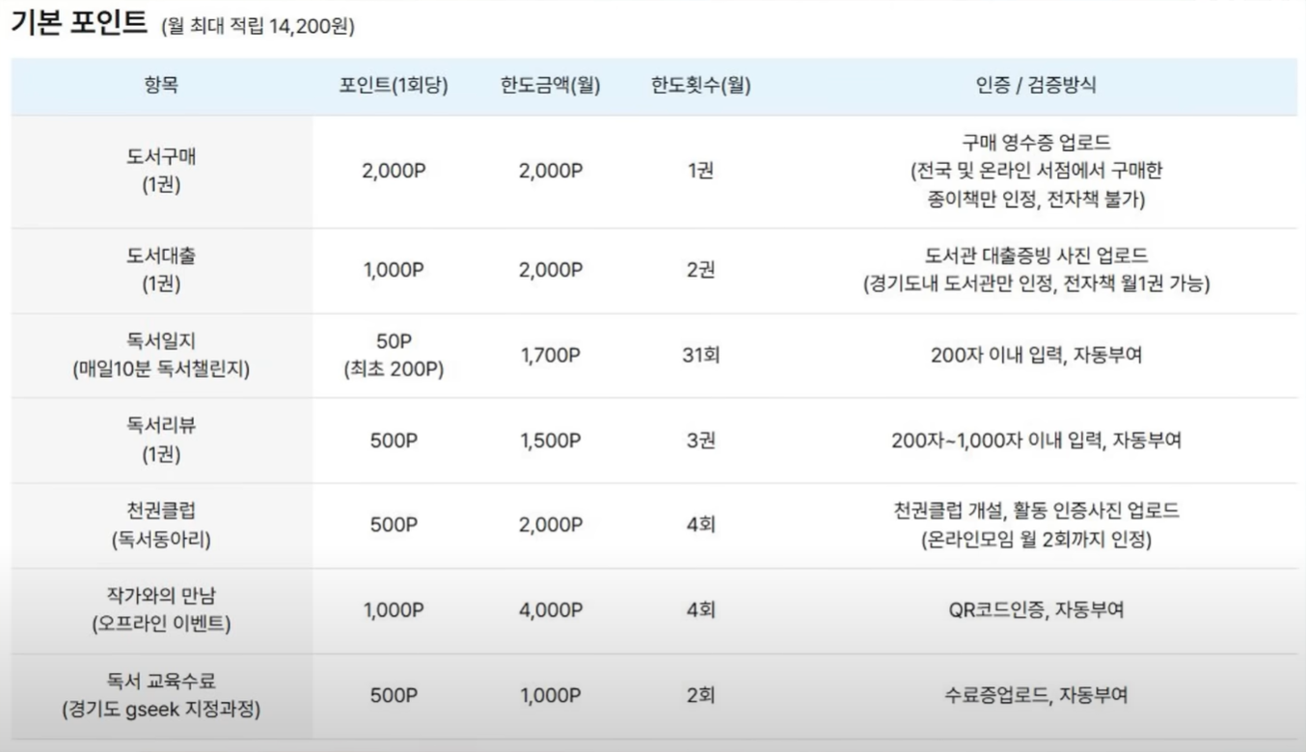Click 4회 count in 천권클럽 row

(701, 525)
